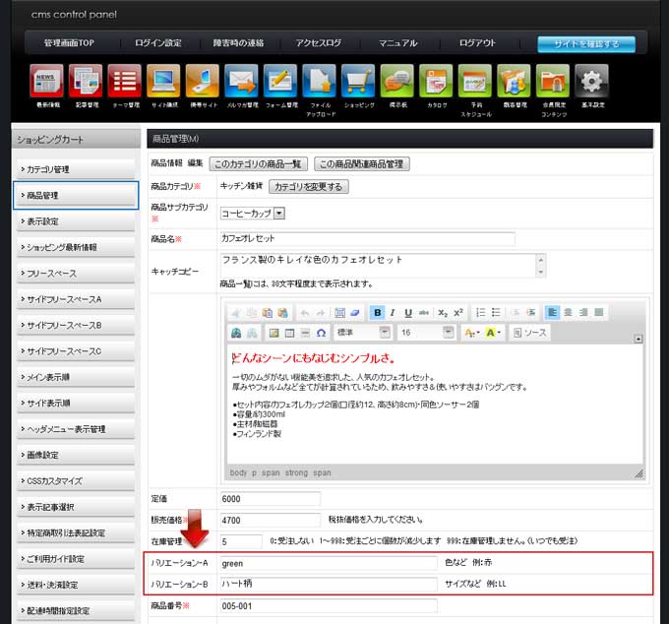Toggle underline formatting in the editor

click(x=408, y=312)
